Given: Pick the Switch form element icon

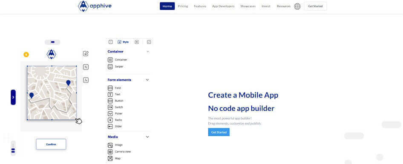Looking at the screenshot, I should tap(110, 107).
